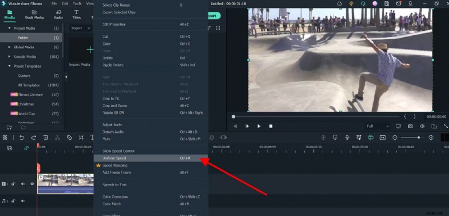
Task: Open the filmora12create templates
Action: 31,95
